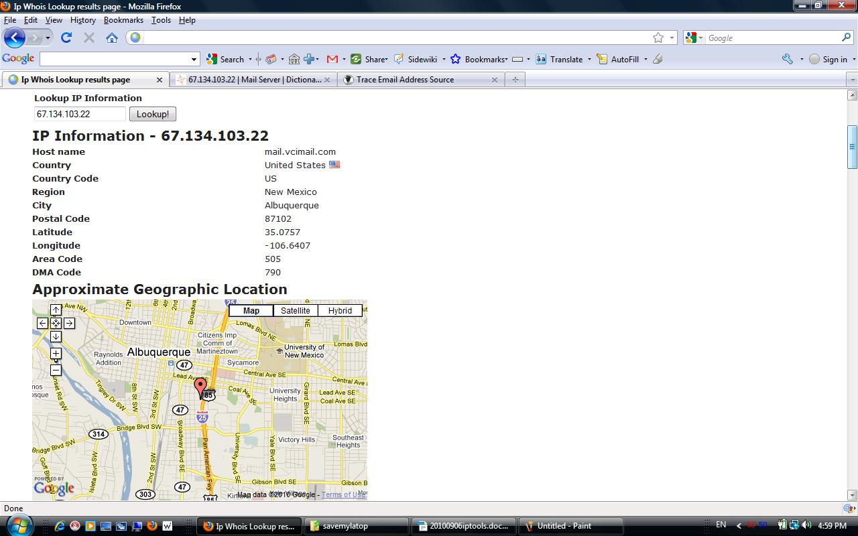Screen dimensions: 858x536
Task: Click the volume icon in system tray
Action: point(807,525)
